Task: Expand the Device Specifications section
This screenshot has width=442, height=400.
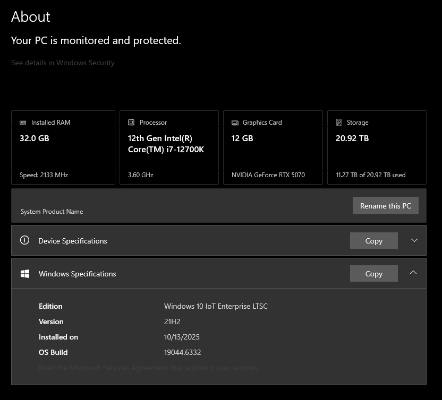Action: click(414, 240)
